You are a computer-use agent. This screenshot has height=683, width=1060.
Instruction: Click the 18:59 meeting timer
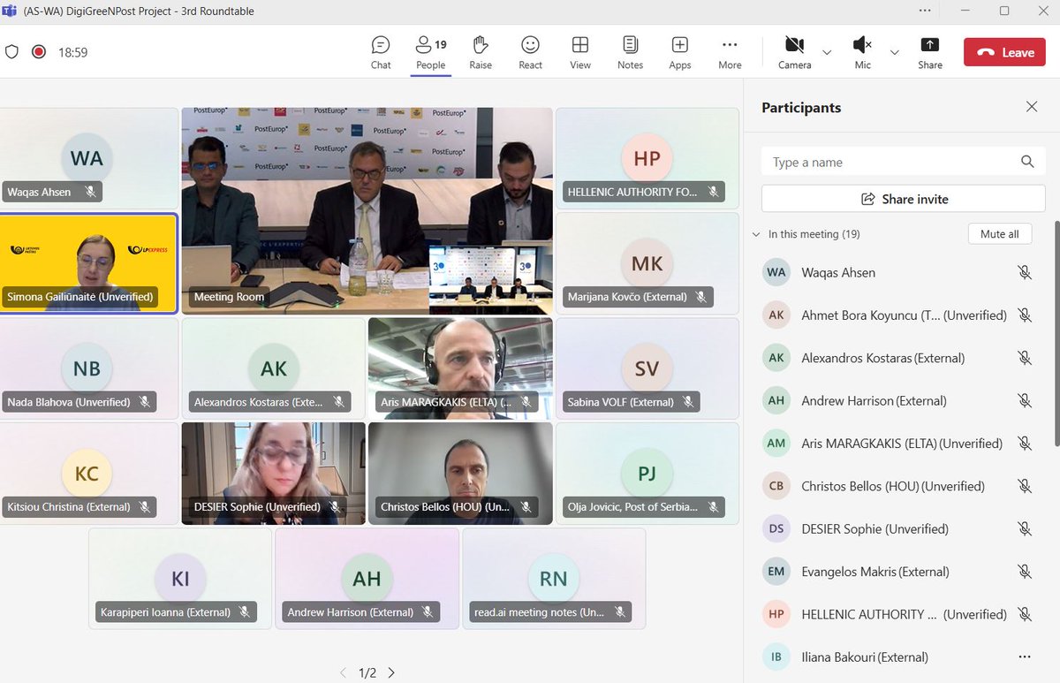pos(72,52)
